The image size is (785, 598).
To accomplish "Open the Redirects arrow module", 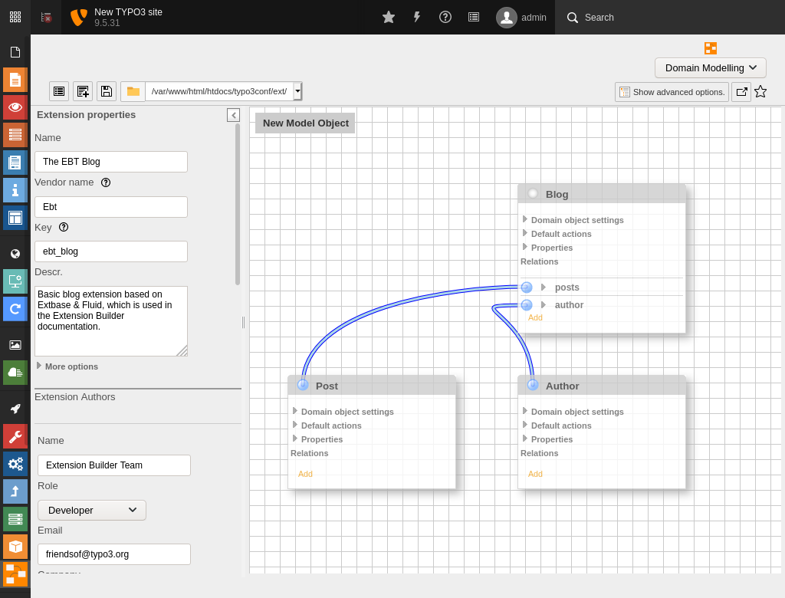I will coord(15,309).
